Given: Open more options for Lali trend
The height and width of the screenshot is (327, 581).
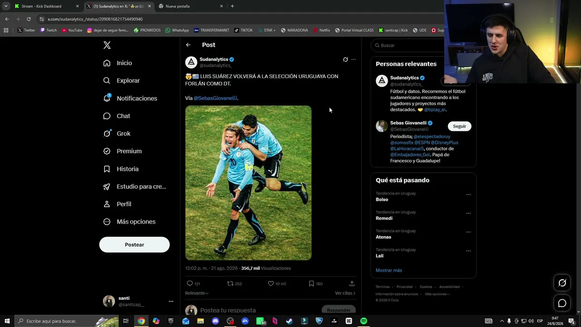Looking at the screenshot, I should coord(468,251).
